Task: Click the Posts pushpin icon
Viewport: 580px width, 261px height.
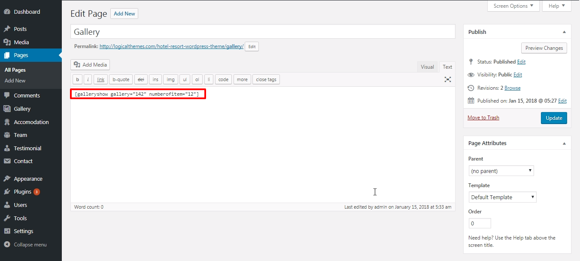Action: click(x=7, y=29)
